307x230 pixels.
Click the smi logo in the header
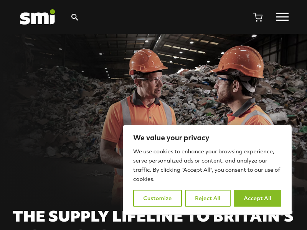(37, 17)
